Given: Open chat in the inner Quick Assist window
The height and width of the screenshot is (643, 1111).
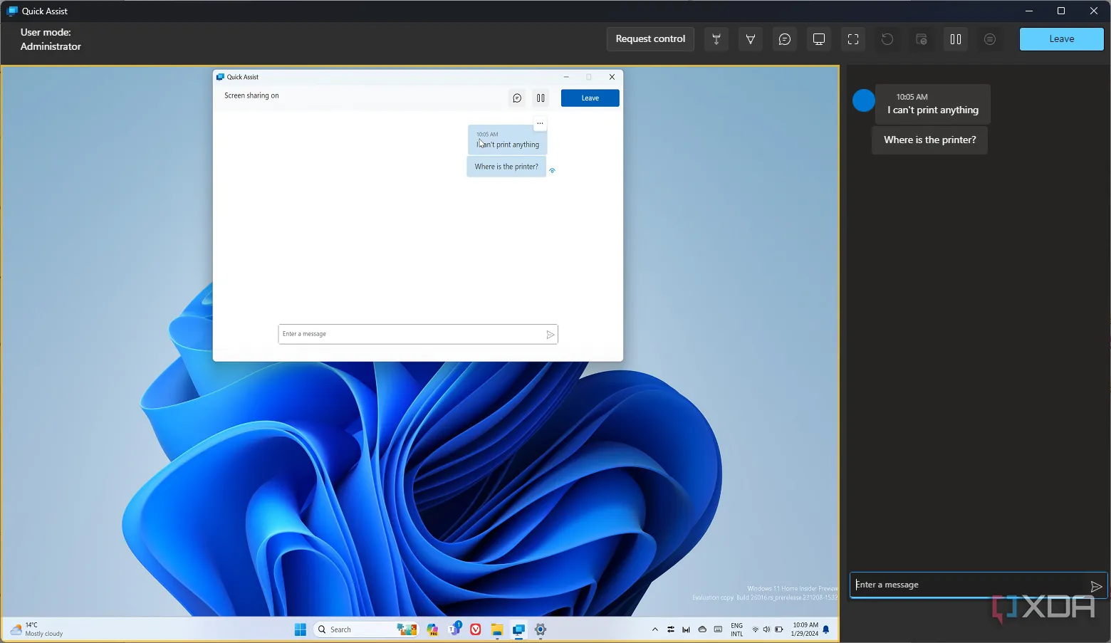Looking at the screenshot, I should [516, 98].
